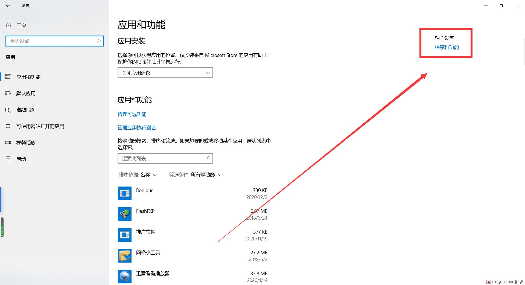Select 默认应用 in the sidebar
Viewport: 525px width, 285px height.
26,93
